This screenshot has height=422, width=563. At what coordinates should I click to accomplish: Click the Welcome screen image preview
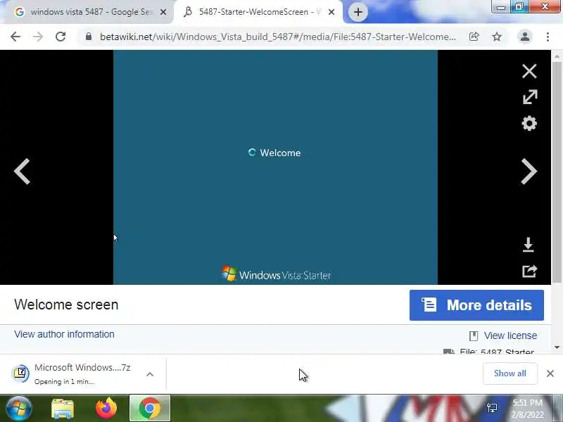275,167
